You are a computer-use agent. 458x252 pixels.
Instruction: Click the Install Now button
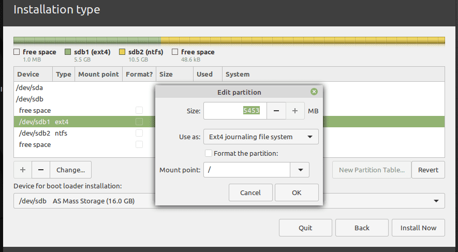pyautogui.click(x=418, y=228)
